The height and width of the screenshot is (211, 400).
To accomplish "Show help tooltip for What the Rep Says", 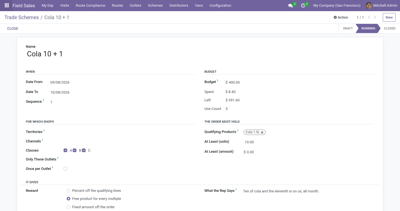I will click(236, 190).
